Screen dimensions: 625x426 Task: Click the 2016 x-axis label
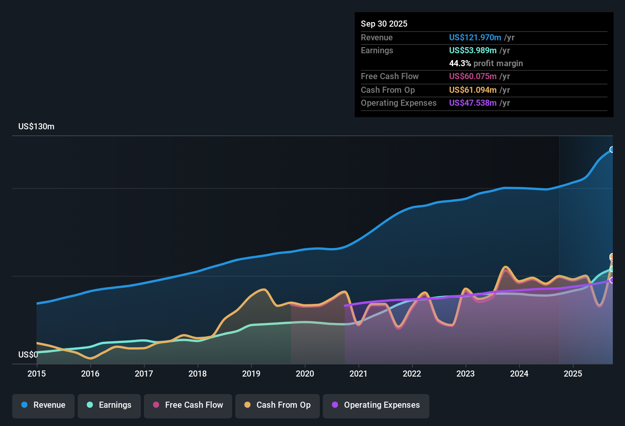point(90,374)
